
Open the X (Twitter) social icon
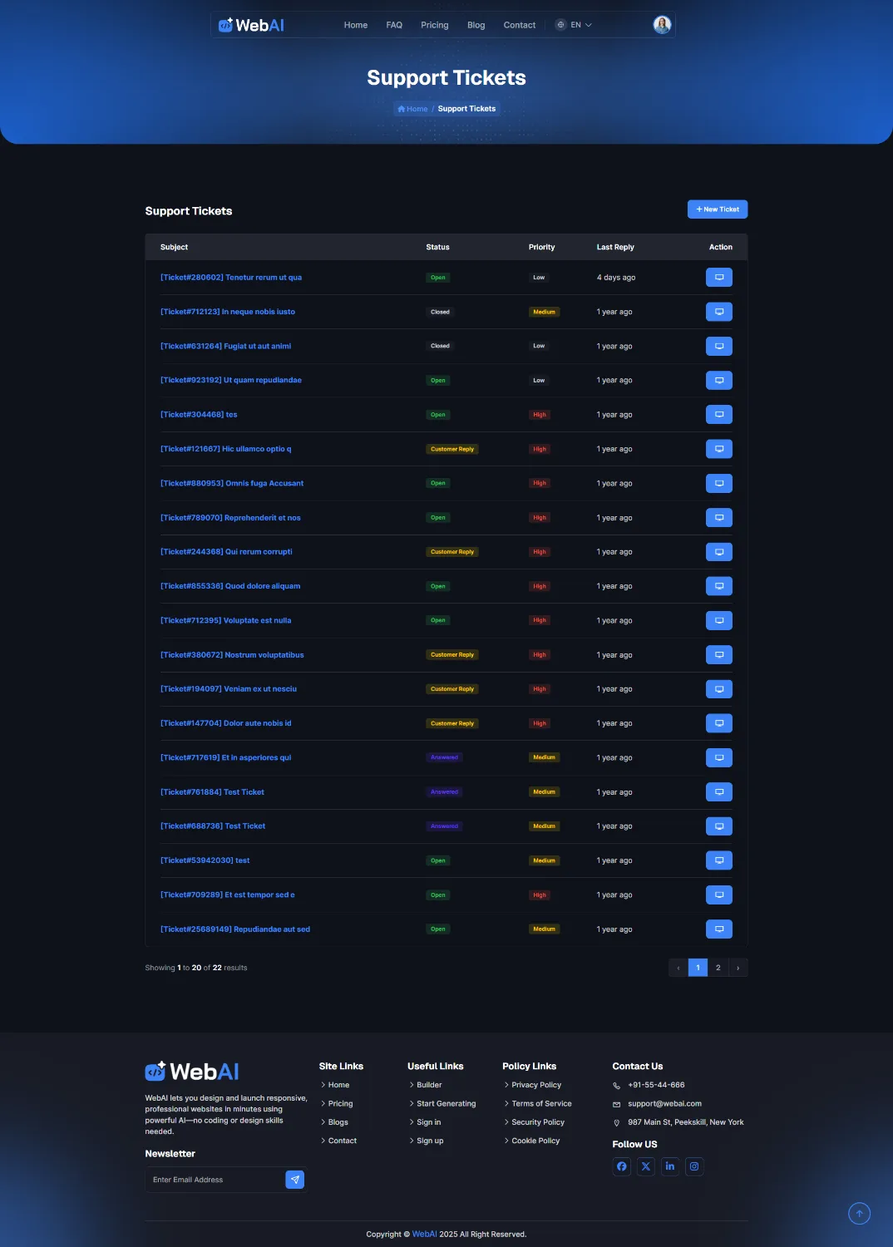point(646,1166)
